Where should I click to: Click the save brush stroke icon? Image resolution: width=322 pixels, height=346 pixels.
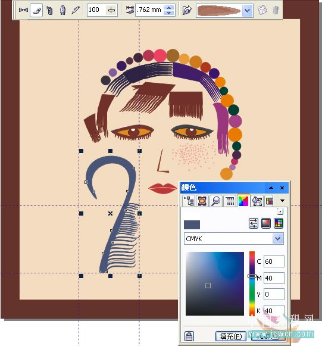tap(262, 10)
